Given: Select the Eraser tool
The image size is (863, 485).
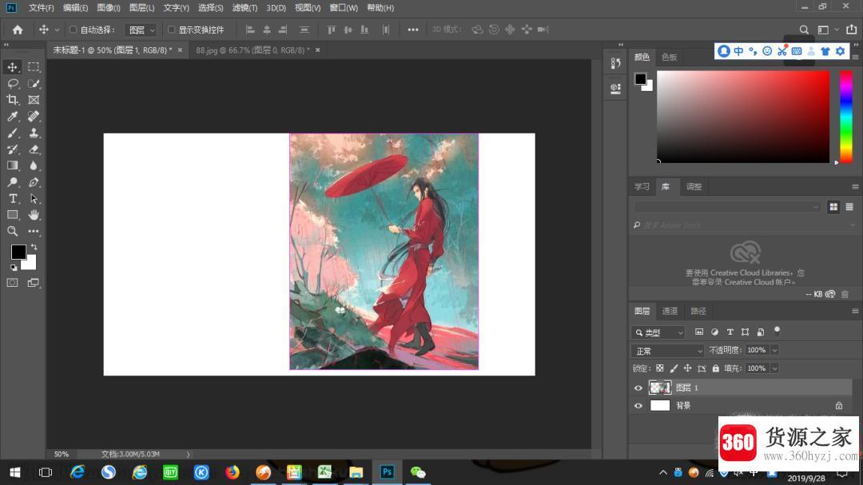Looking at the screenshot, I should coord(34,149).
